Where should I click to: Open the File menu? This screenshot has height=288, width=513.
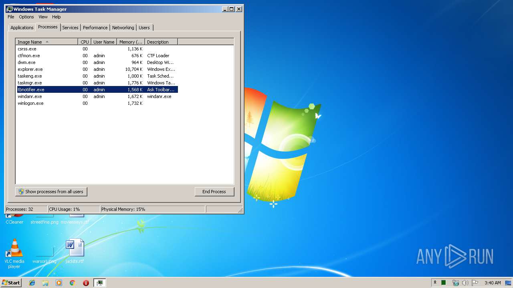(x=11, y=17)
